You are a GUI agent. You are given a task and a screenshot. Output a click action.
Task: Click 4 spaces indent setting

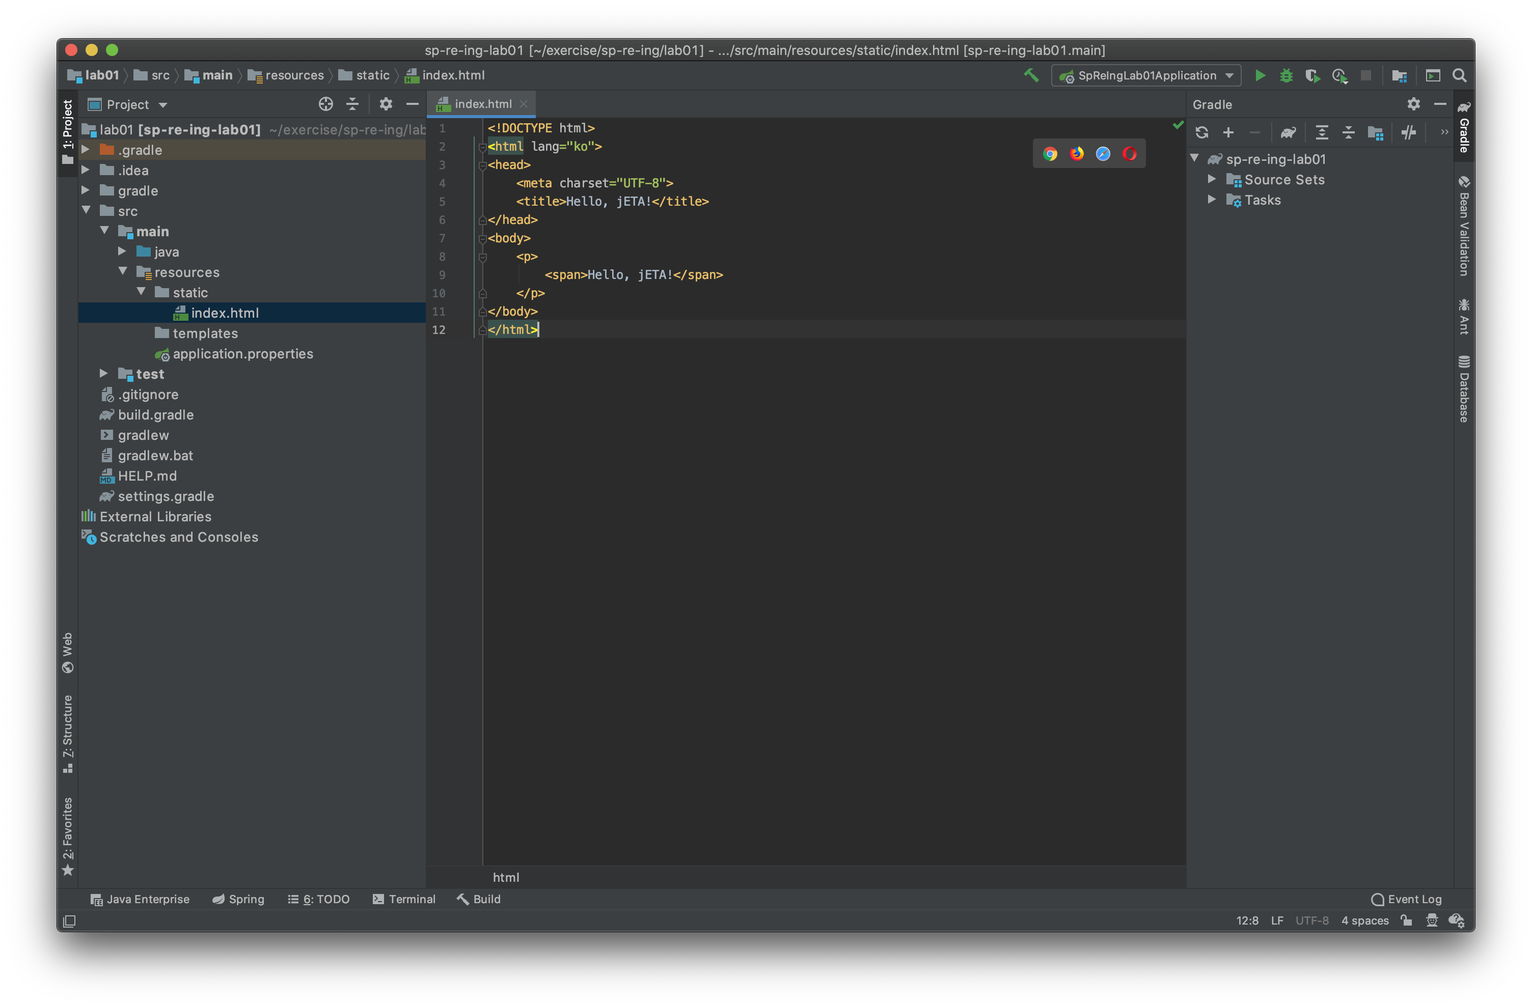click(1364, 921)
